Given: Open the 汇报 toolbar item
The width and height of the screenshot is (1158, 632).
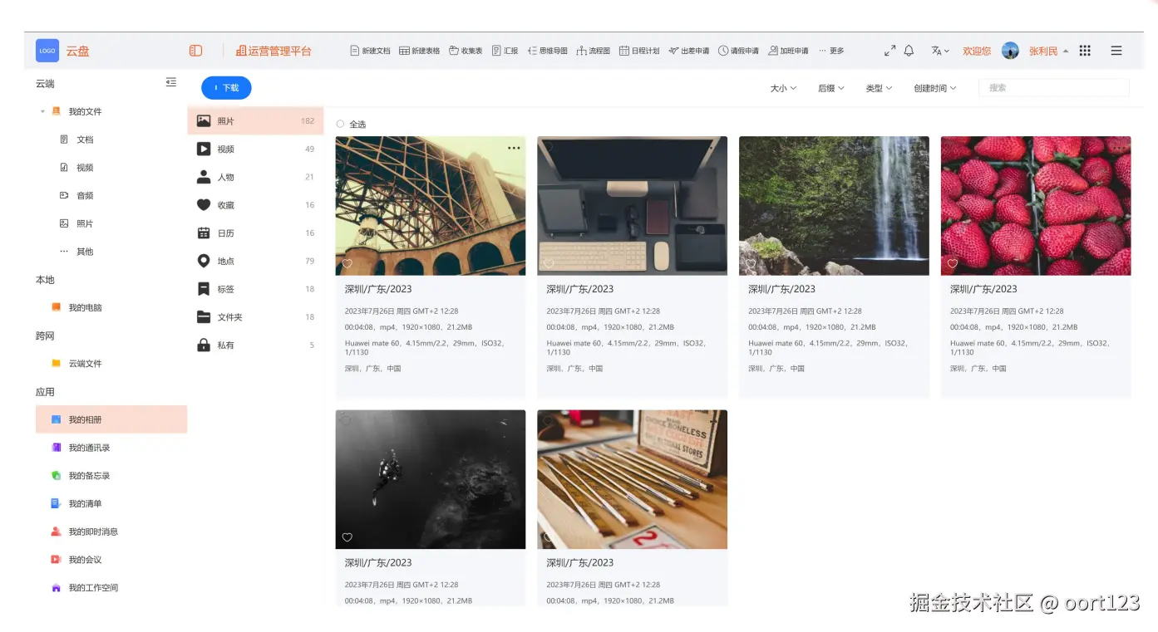Looking at the screenshot, I should click(x=505, y=51).
